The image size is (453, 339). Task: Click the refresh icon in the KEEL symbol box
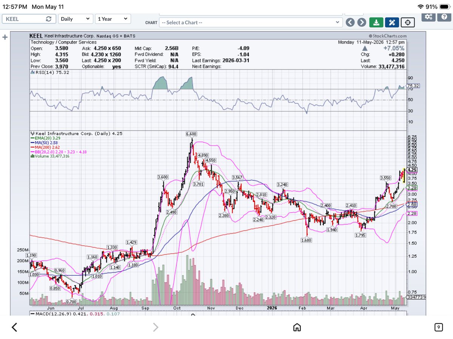[48, 19]
